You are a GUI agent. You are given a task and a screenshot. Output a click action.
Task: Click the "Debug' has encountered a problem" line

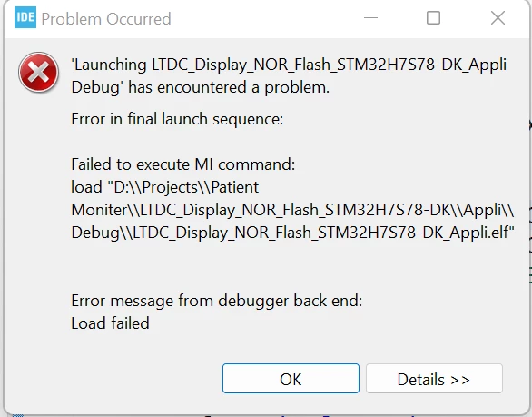200,87
